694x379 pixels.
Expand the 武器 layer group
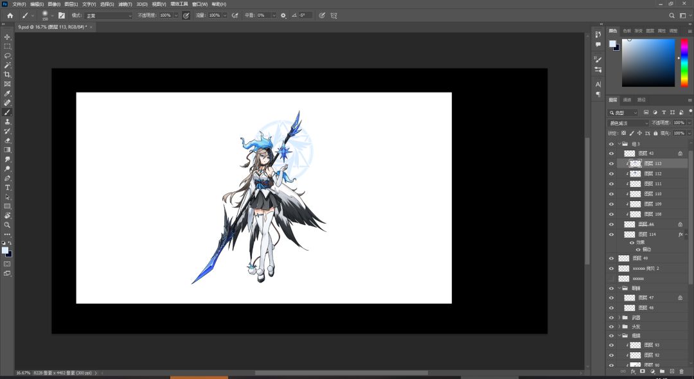coord(619,317)
